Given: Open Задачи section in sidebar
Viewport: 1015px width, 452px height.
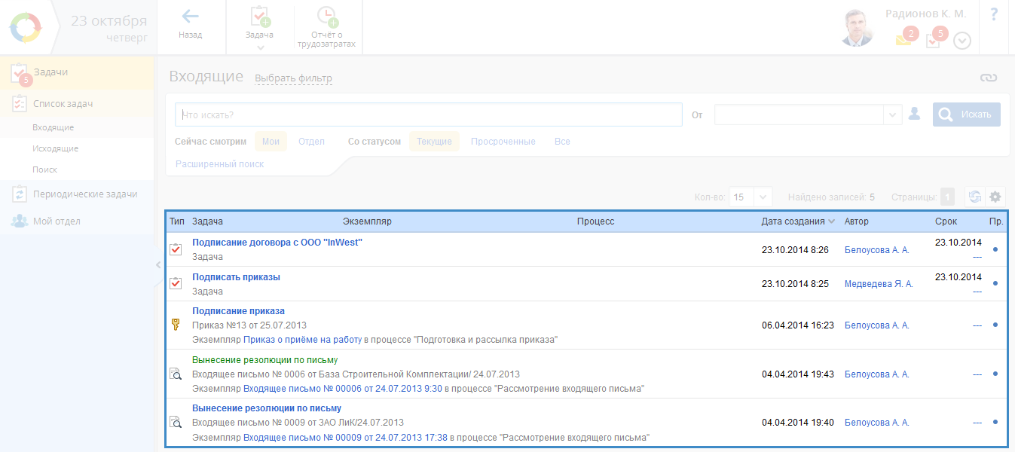Looking at the screenshot, I should [x=77, y=72].
